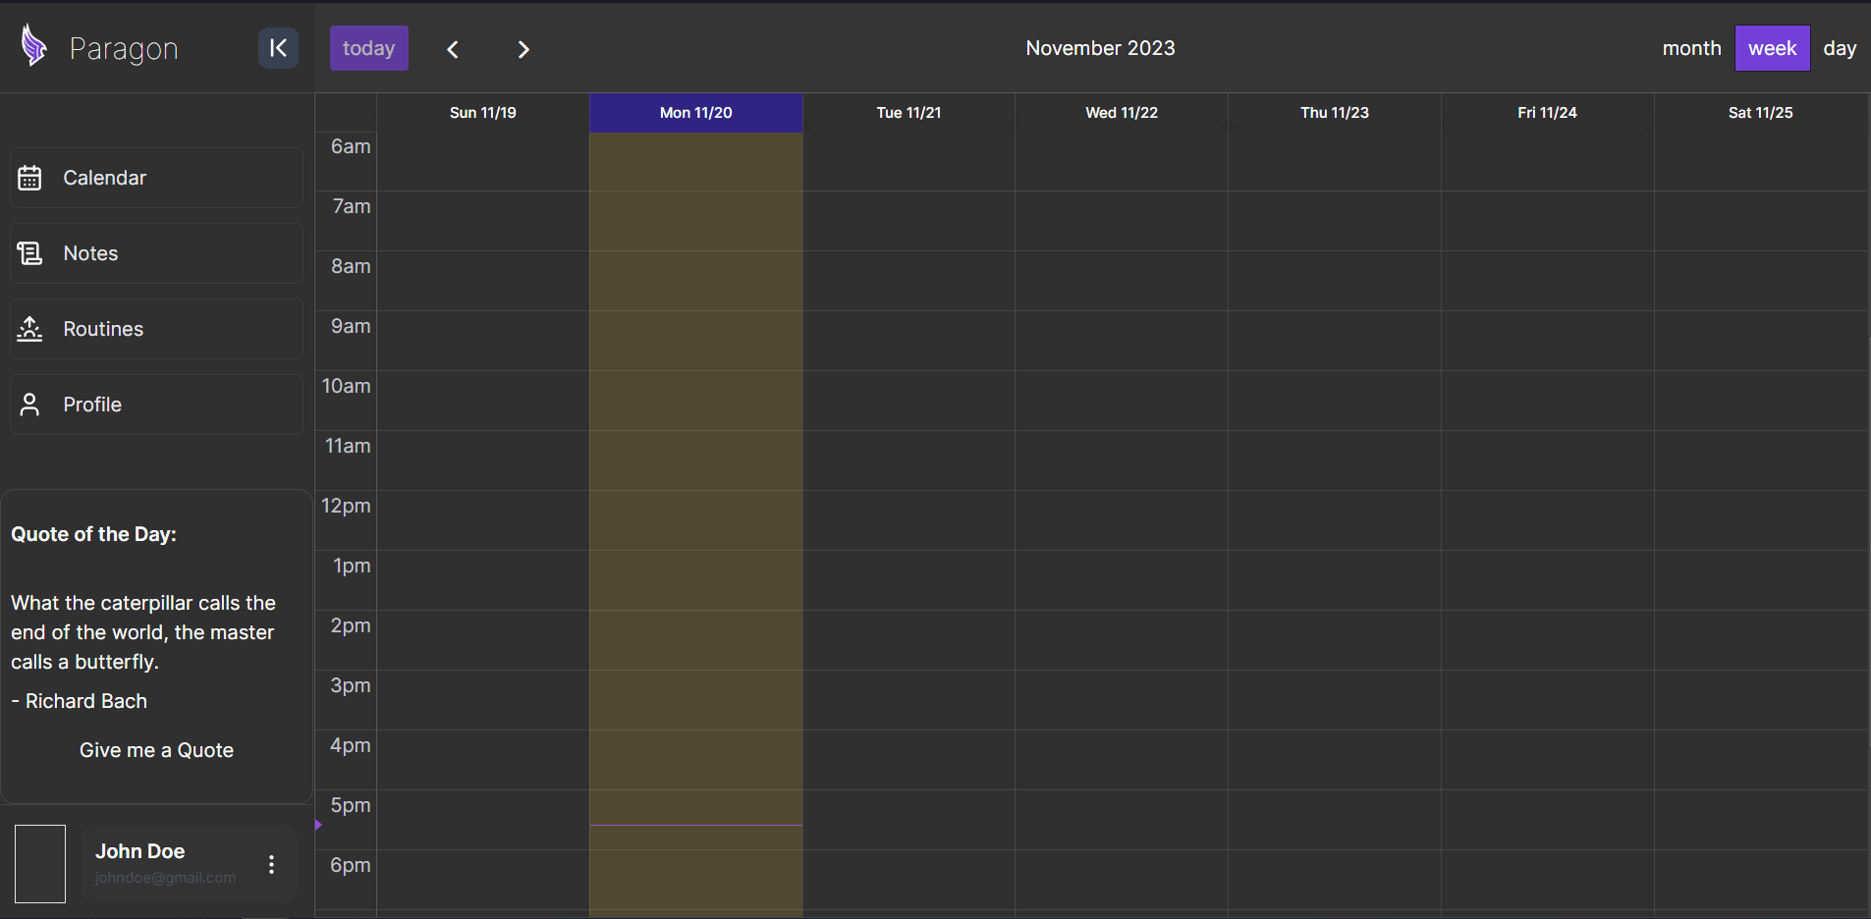This screenshot has width=1871, height=919.
Task: Go to the previous week with left chevron
Action: coord(453,49)
